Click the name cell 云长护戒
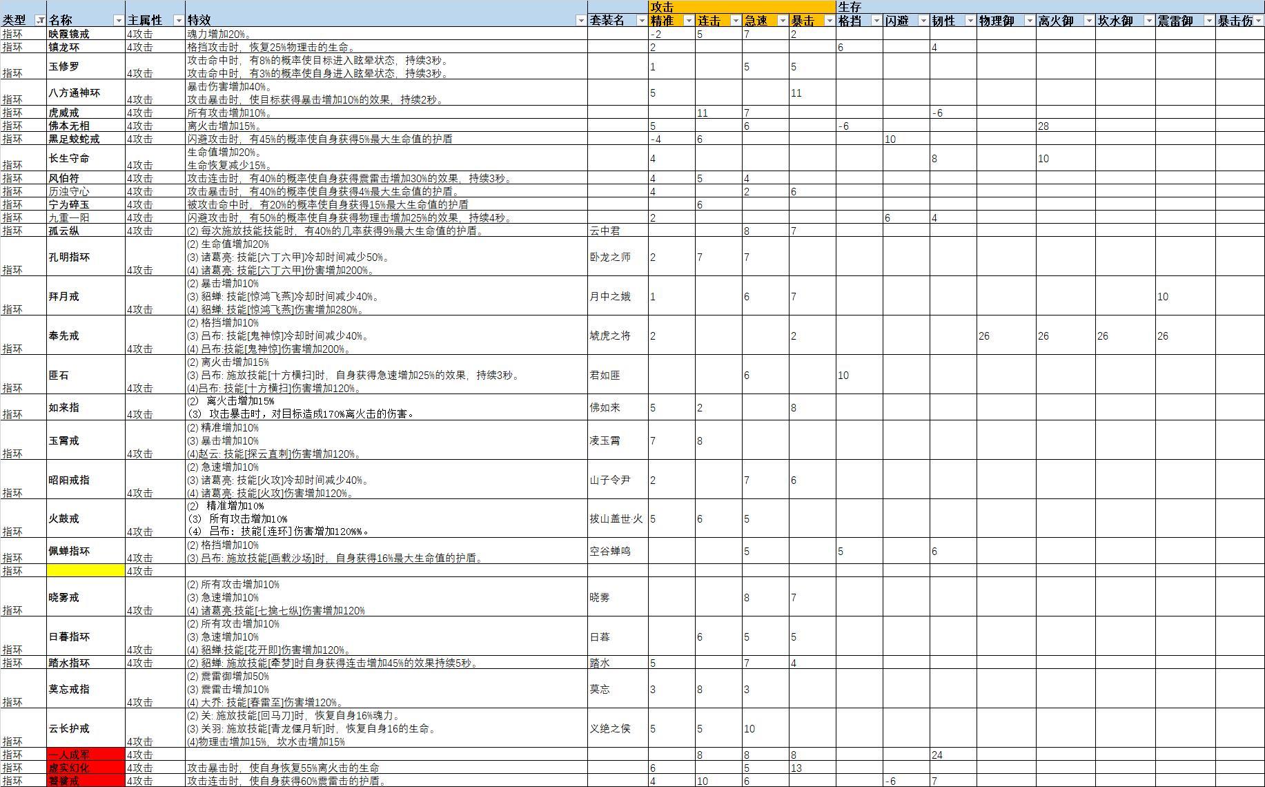 pos(86,728)
